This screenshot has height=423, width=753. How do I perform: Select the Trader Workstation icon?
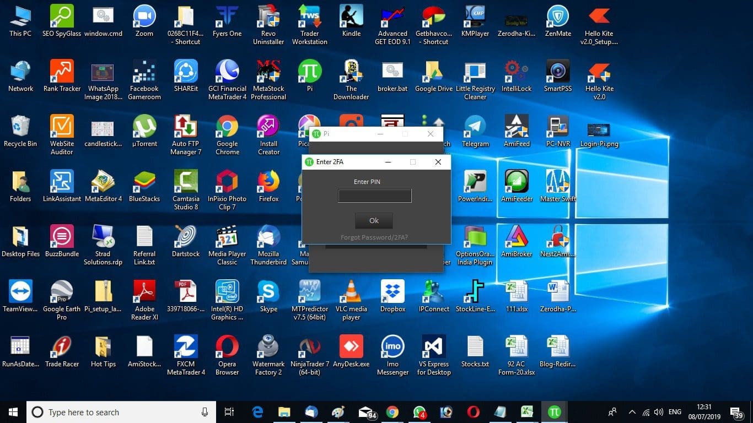click(x=310, y=25)
